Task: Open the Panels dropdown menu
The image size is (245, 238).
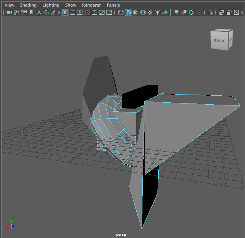Action: 113,5
